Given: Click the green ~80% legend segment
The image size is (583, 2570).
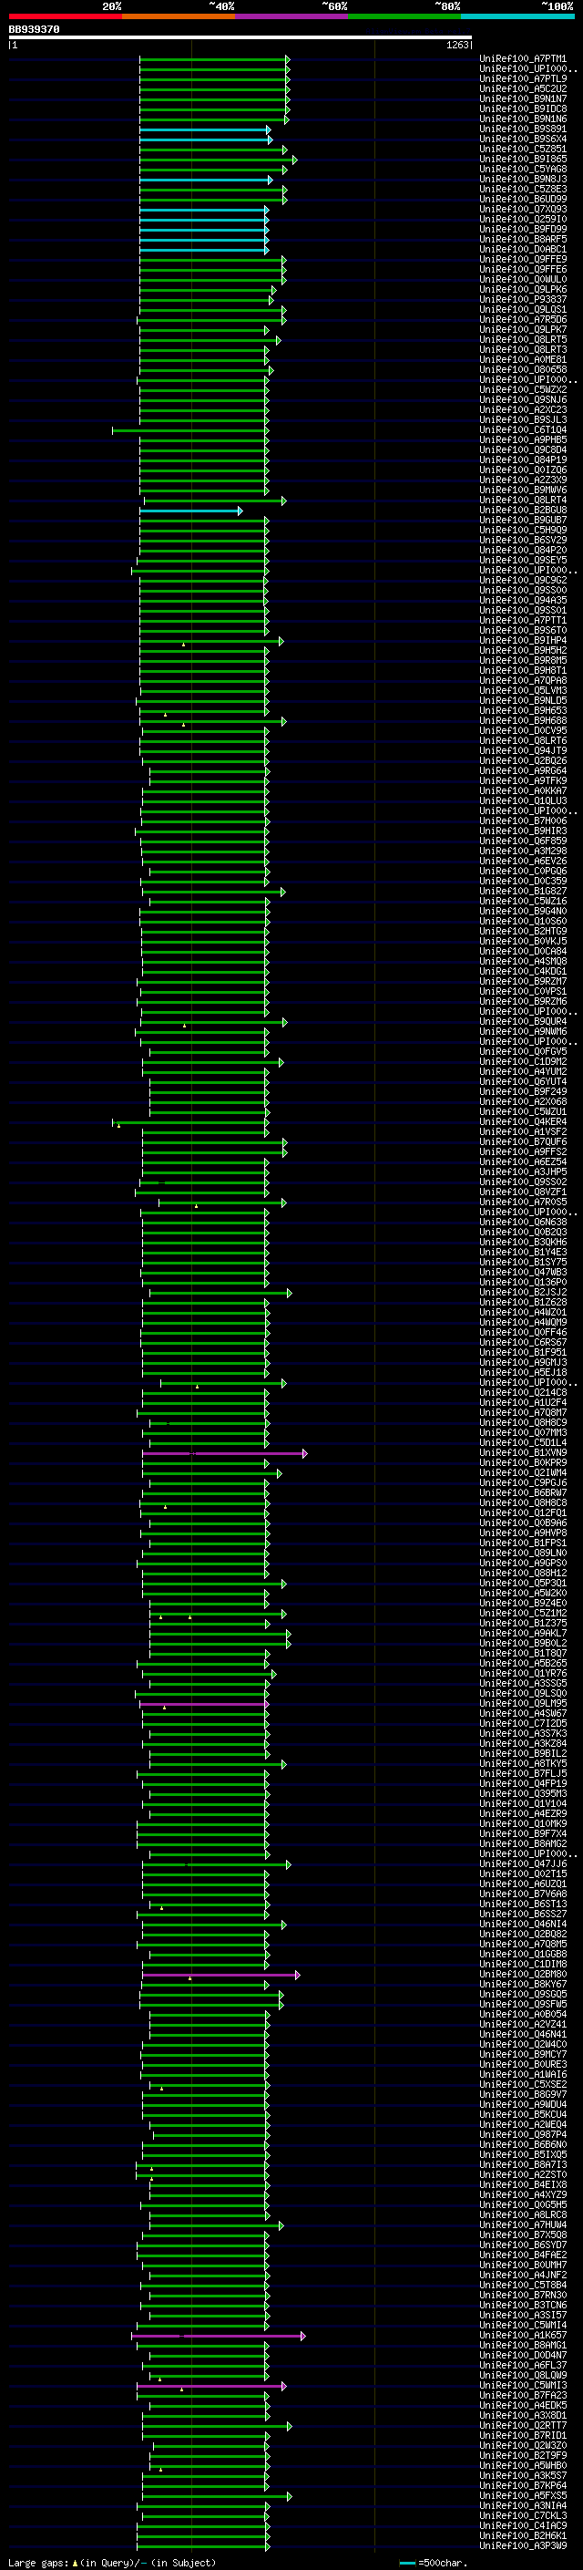Looking at the screenshot, I should pos(404,17).
